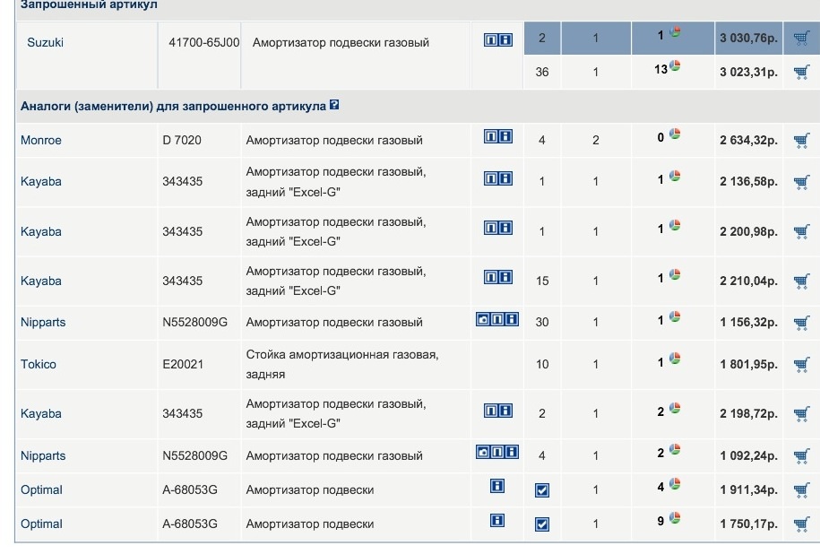Image resolution: width=820 pixels, height=554 pixels.
Task: Open delivery statistics pie for 3 023,31р. offer
Action: click(675, 67)
